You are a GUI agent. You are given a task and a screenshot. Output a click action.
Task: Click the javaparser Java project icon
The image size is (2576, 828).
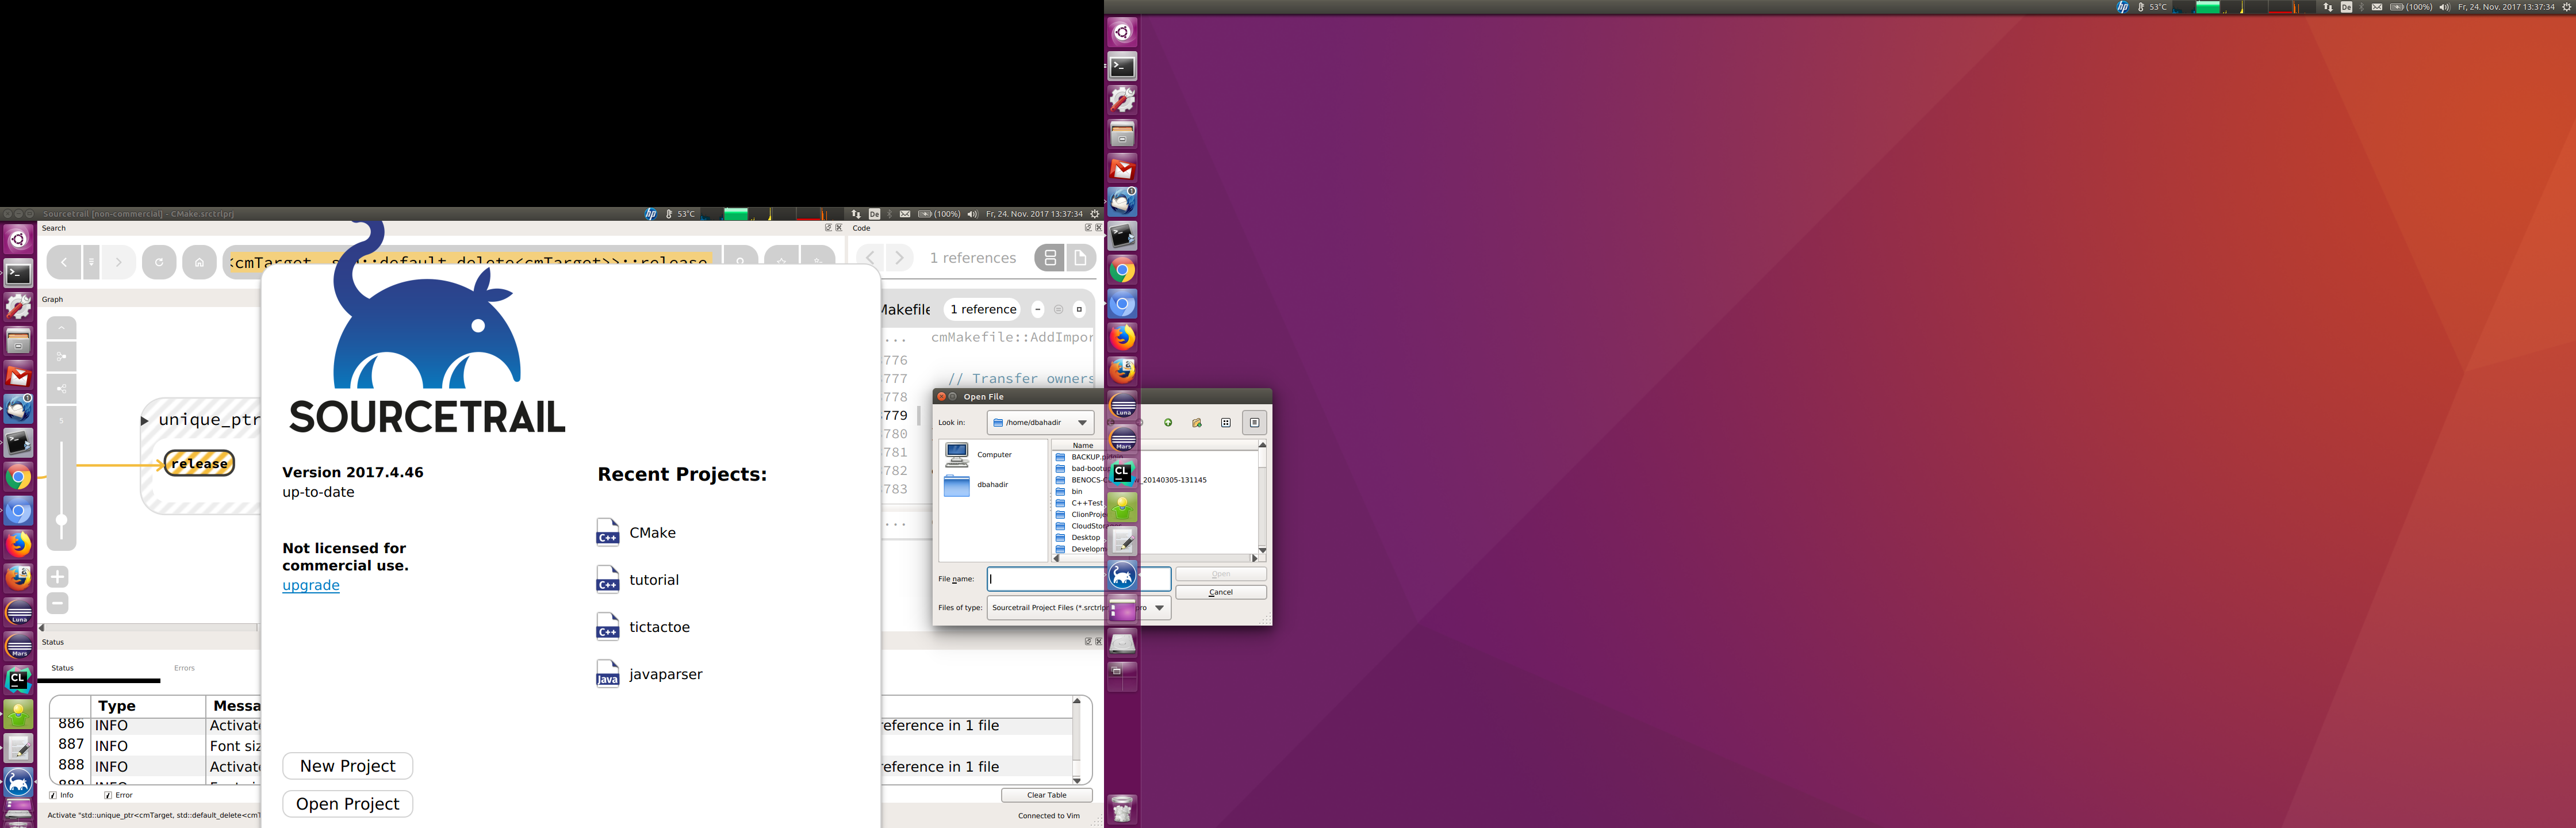(x=607, y=674)
